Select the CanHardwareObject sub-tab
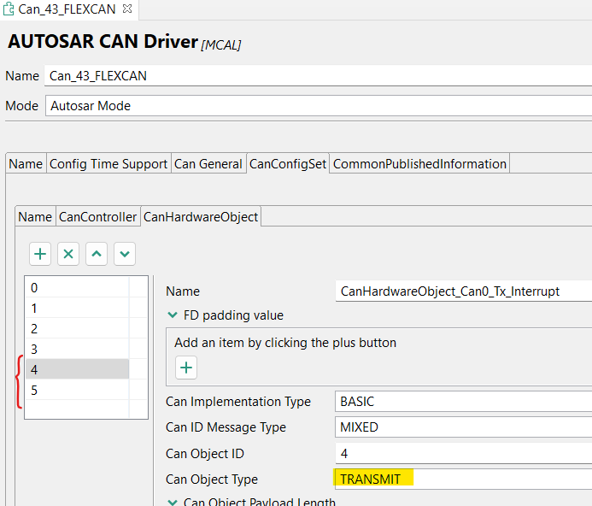This screenshot has height=506, width=592. (x=201, y=217)
